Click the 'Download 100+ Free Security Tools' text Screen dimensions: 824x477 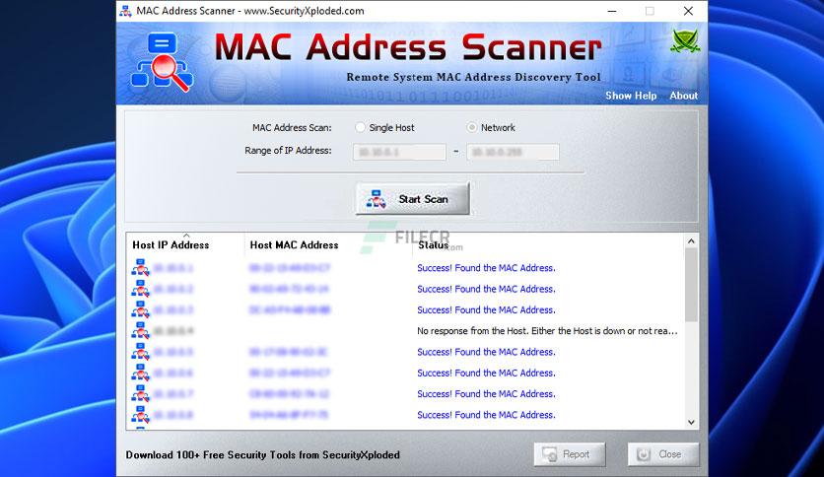coord(263,455)
